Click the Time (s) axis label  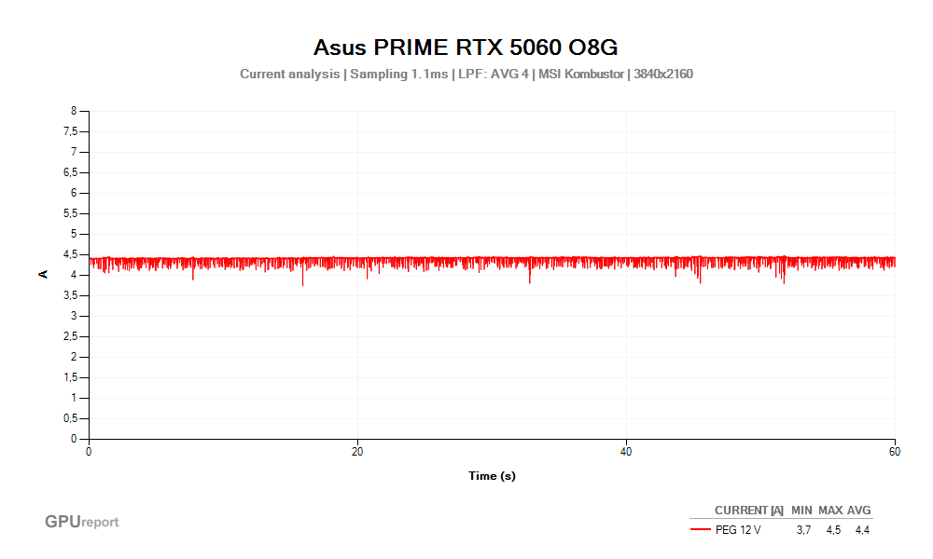point(492,476)
